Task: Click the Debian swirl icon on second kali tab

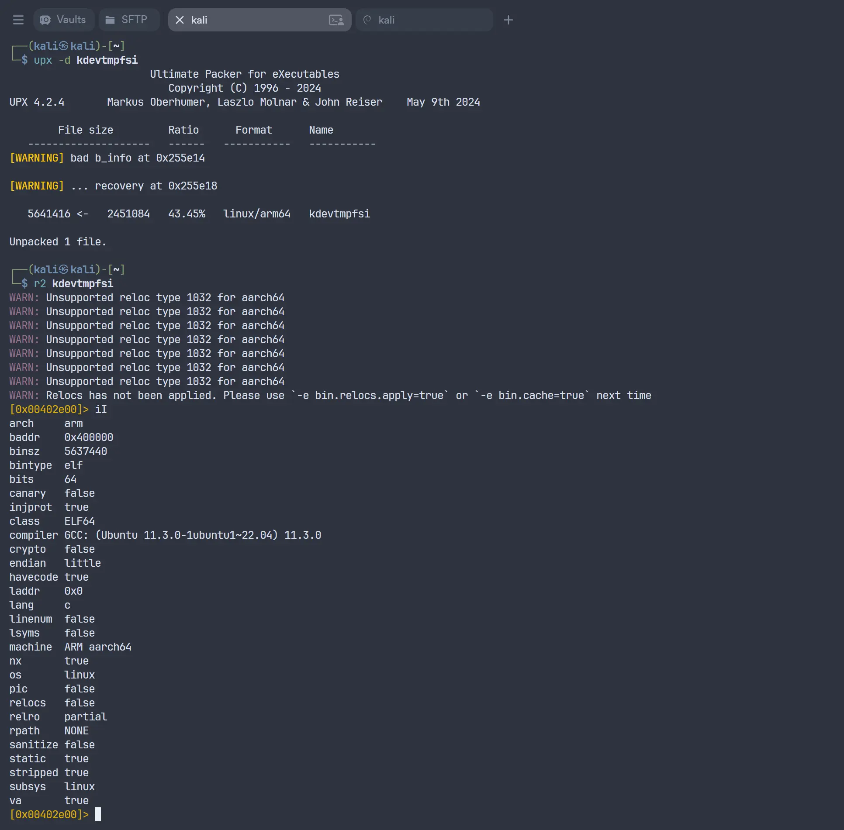Action: pos(367,20)
